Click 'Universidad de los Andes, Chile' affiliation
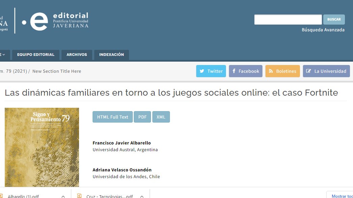353x198 pixels. [x=126, y=176]
